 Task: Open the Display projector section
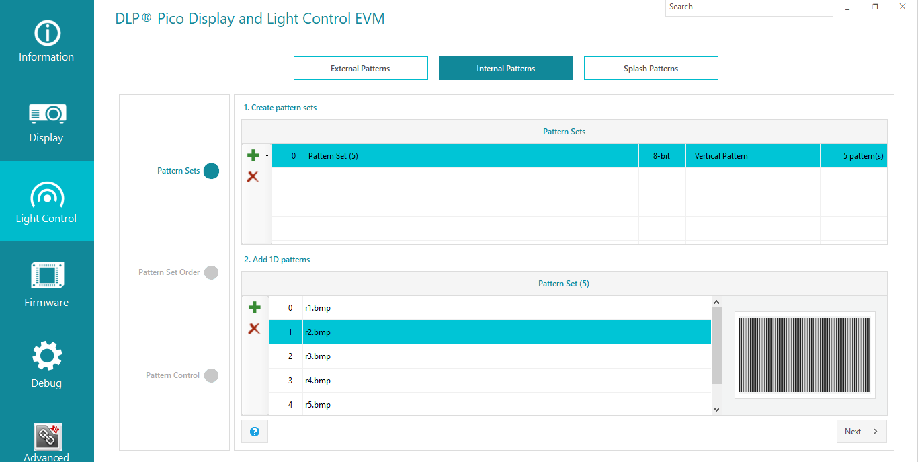[x=46, y=121]
